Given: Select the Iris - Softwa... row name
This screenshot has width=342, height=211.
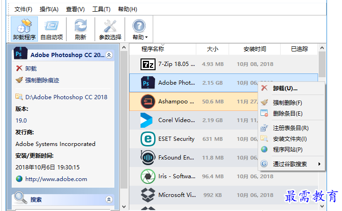Looking at the screenshot, I should click(177, 176).
